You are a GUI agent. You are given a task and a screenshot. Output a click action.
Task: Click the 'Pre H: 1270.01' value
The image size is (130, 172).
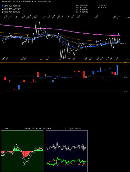(x=82, y=8)
